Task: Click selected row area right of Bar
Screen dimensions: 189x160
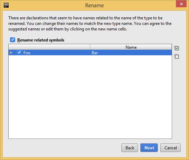Action: click(x=135, y=53)
